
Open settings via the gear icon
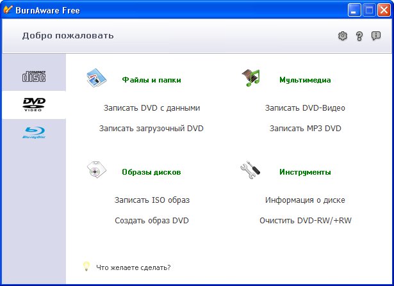[x=343, y=36]
